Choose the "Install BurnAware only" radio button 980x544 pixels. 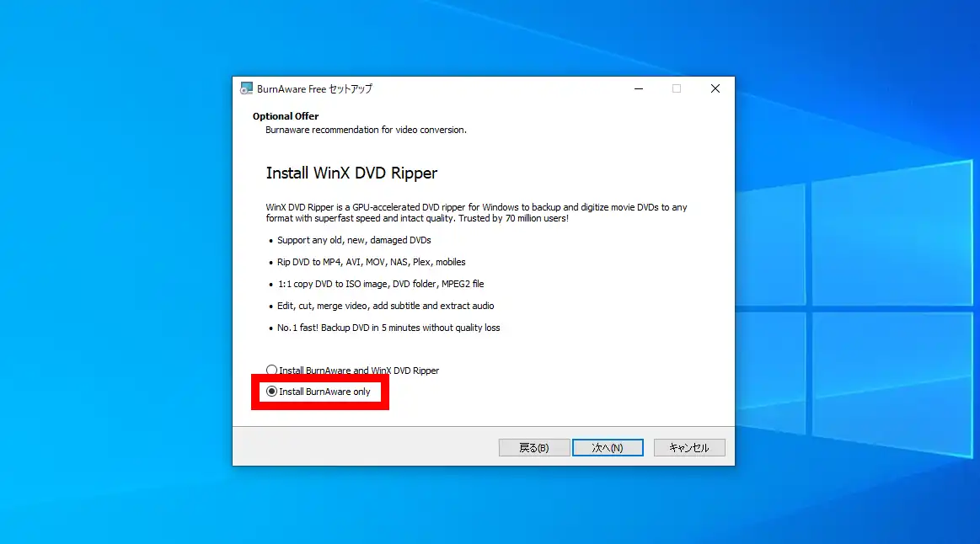tap(271, 392)
